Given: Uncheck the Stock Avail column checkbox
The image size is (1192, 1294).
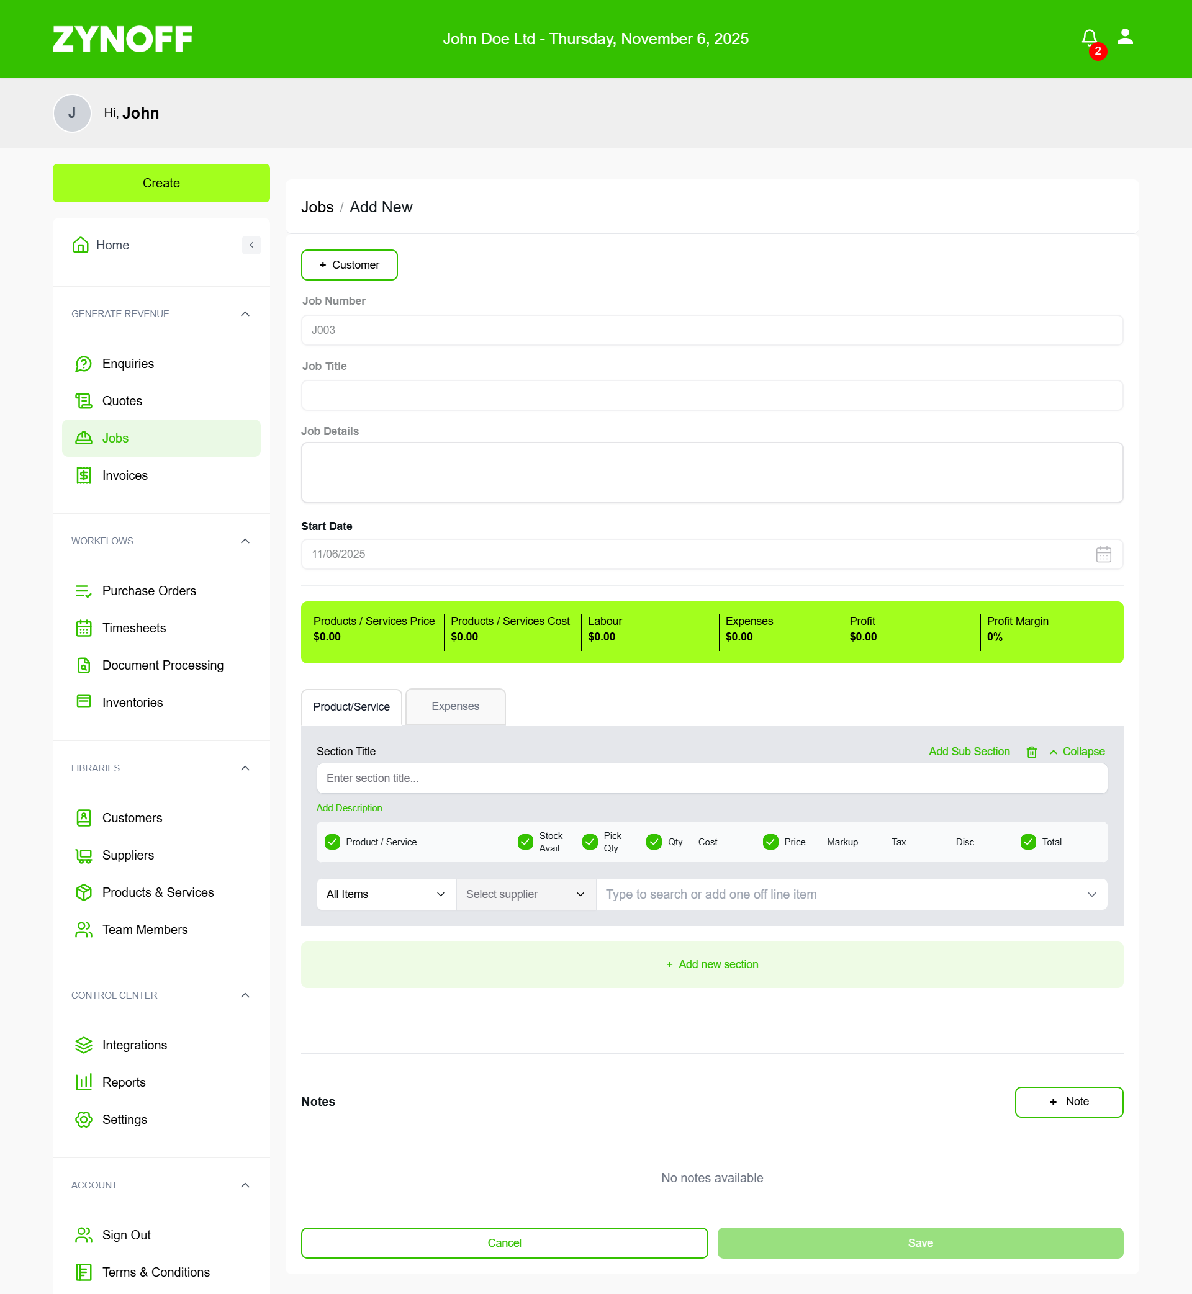Looking at the screenshot, I should tap(525, 842).
